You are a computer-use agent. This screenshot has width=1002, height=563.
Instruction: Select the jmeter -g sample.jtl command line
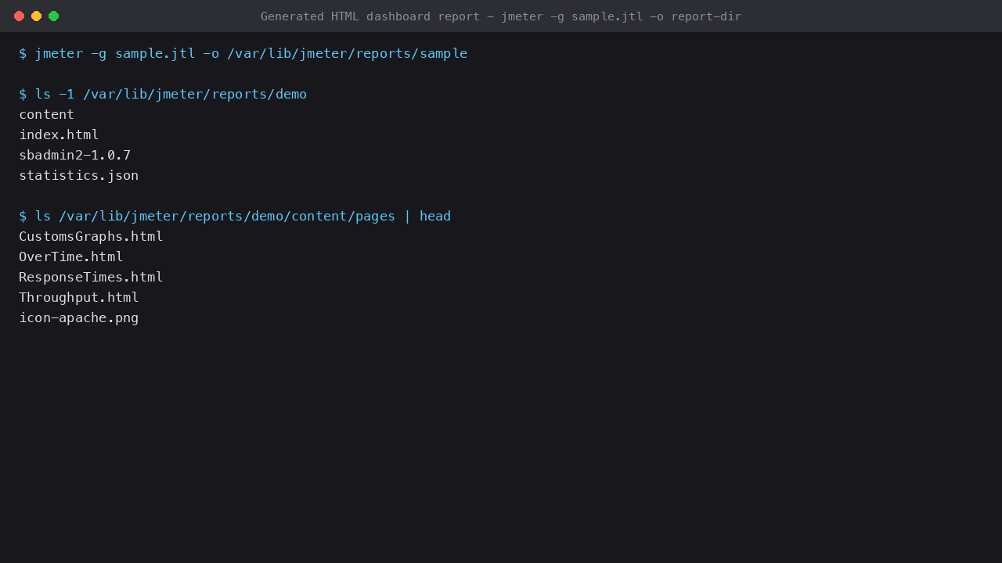coord(243,53)
